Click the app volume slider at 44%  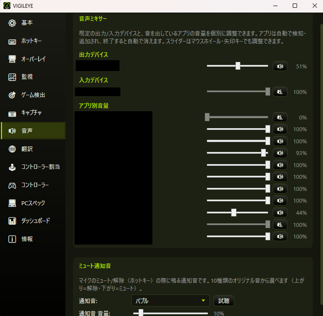tap(238, 213)
